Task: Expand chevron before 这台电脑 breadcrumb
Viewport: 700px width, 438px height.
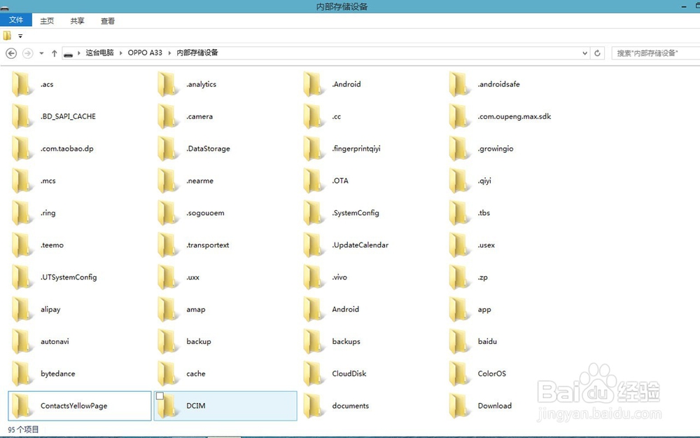Action: 79,53
